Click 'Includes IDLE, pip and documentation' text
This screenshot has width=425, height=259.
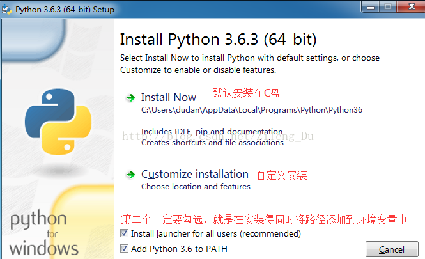[x=212, y=132]
